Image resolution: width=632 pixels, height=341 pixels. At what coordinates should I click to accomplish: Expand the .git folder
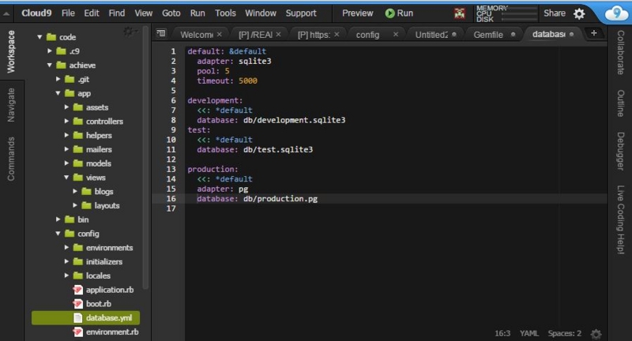(58, 79)
